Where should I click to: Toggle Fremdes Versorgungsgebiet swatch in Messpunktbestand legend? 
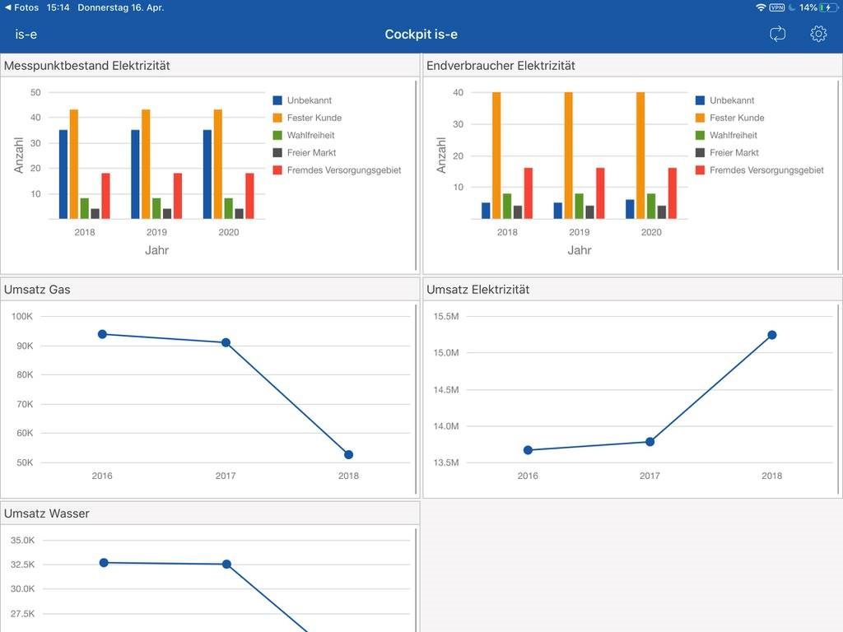point(277,170)
